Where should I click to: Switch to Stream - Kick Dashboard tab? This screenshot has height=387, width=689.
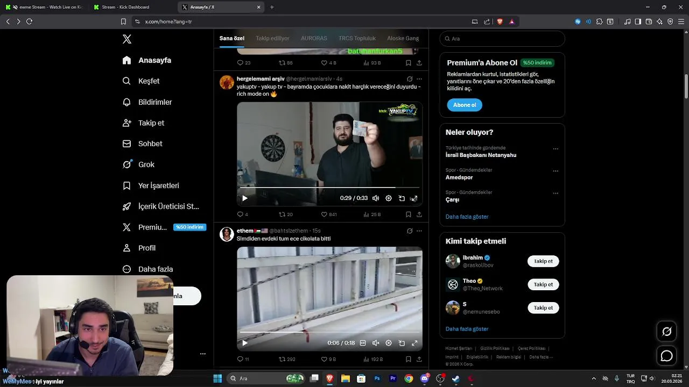pos(129,7)
